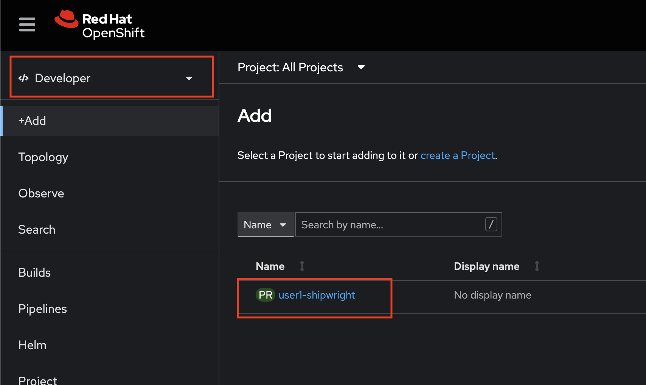
Task: Click the PR badge next to user1-shipwright
Action: [266, 295]
